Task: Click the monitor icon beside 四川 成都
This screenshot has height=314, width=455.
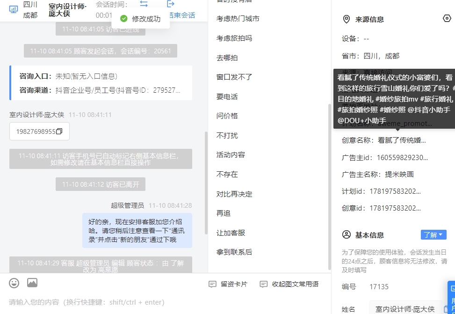Action: pos(14,9)
